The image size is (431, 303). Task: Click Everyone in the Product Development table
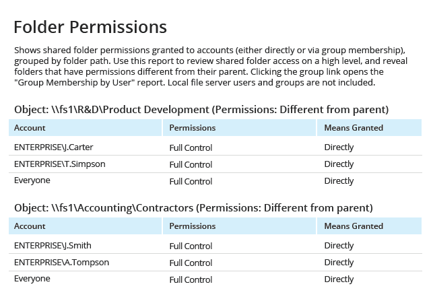coord(32,180)
